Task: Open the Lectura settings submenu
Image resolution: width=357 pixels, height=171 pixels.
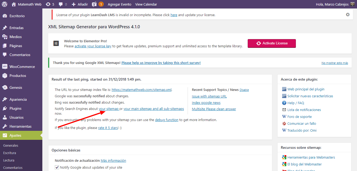Action: [x=9, y=160]
